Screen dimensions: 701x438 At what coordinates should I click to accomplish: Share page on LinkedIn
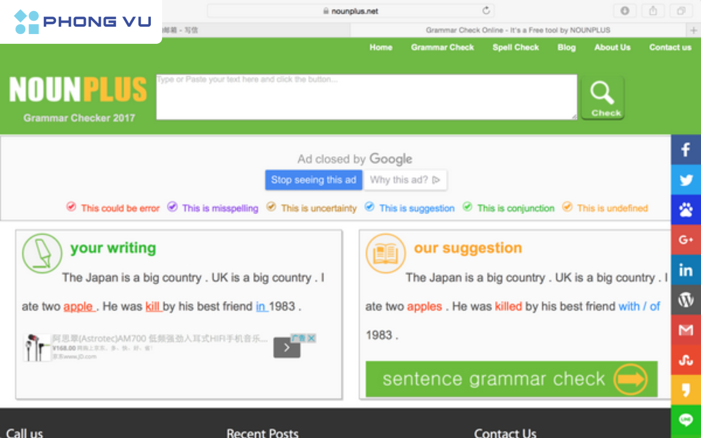pyautogui.click(x=686, y=270)
